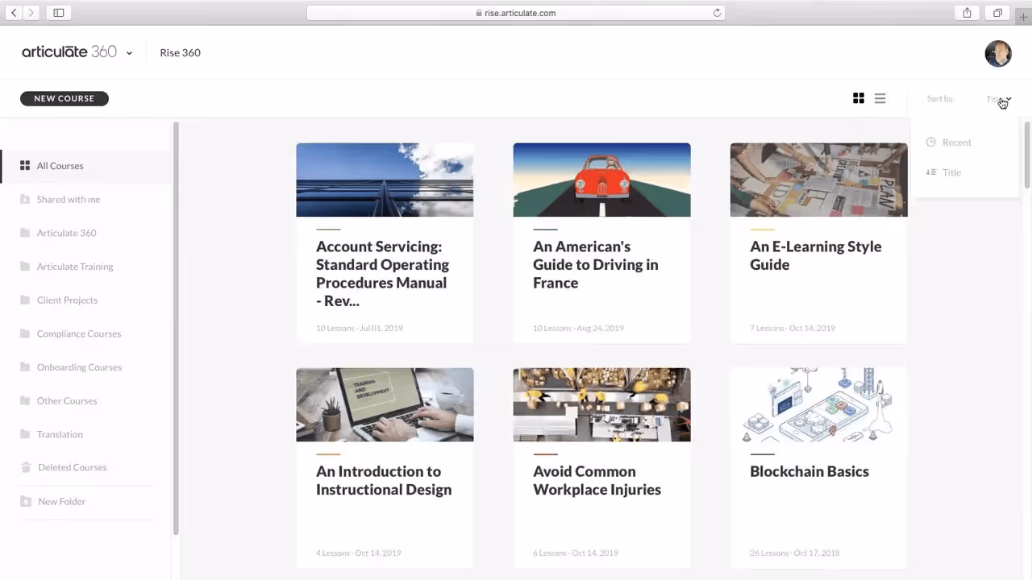Click the Compliance Courses folder icon
The width and height of the screenshot is (1032, 580).
[x=25, y=333]
